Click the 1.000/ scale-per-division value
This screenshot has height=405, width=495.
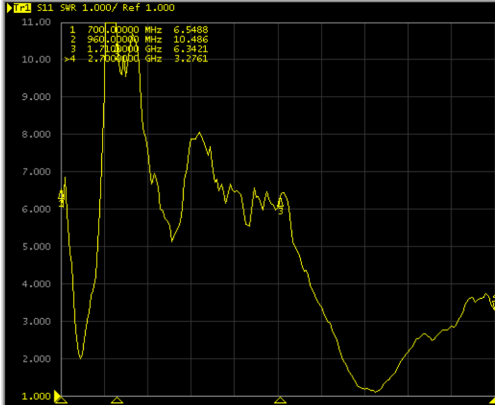[100, 8]
